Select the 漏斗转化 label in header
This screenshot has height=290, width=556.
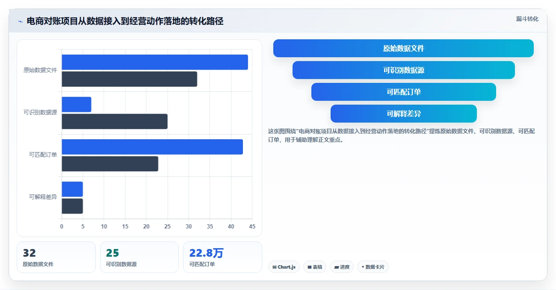527,19
